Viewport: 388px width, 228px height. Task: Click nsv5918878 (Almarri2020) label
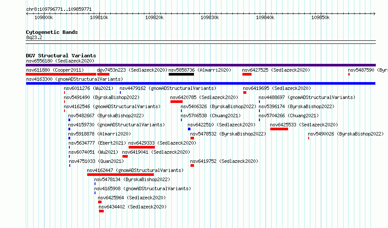click(99, 134)
